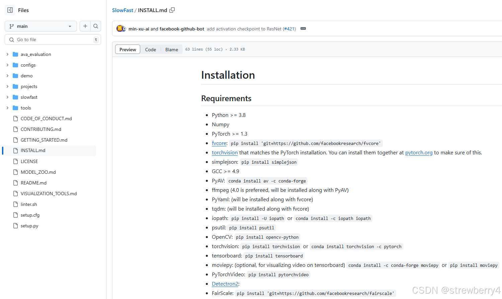This screenshot has height=299, width=502.
Task: Collapse the Files side panel icon
Action: click(x=10, y=10)
